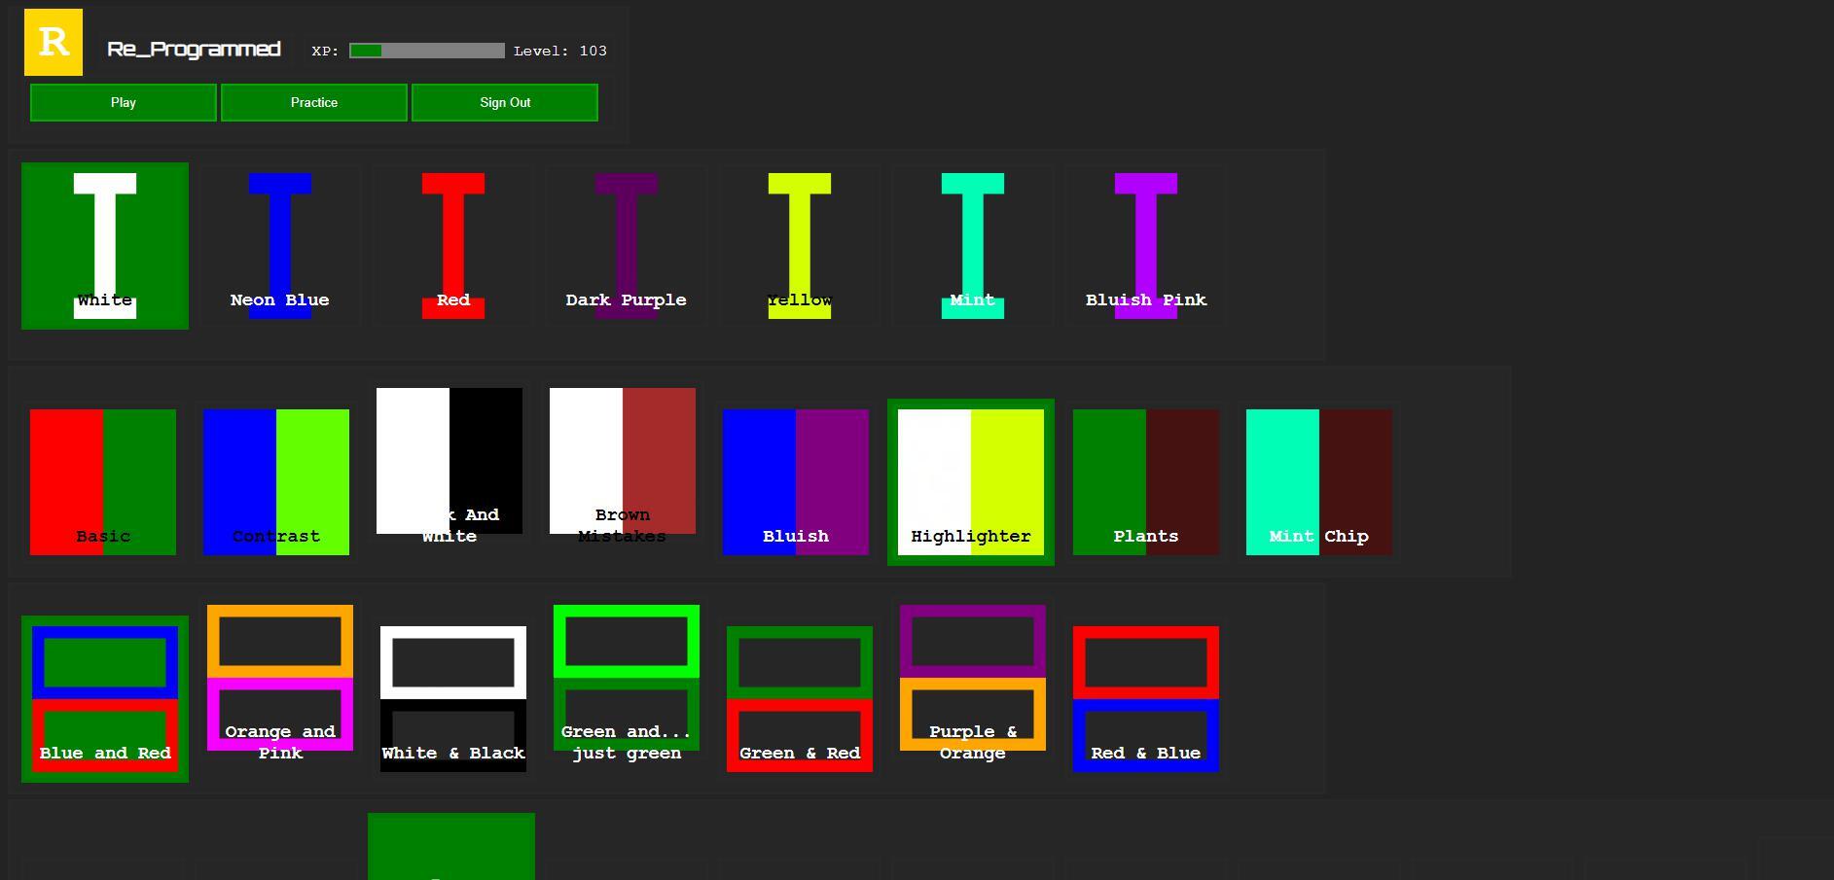Pick the Dark Purple cursor skin

click(x=626, y=245)
